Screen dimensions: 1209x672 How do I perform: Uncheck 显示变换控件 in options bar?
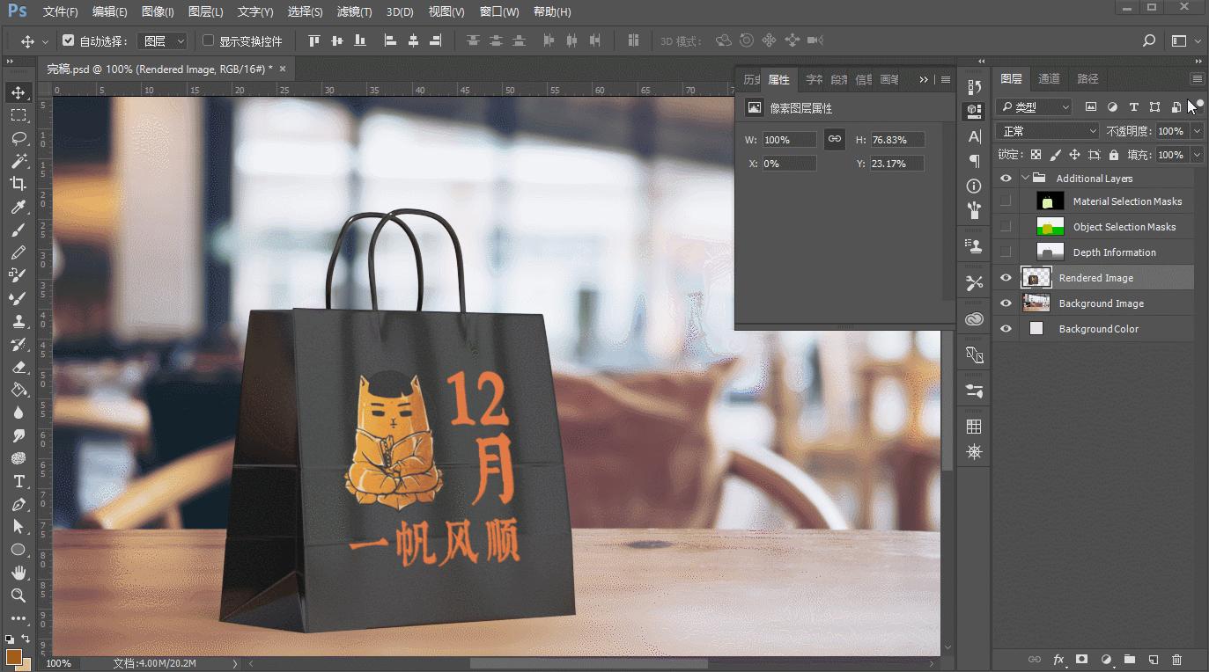point(208,40)
